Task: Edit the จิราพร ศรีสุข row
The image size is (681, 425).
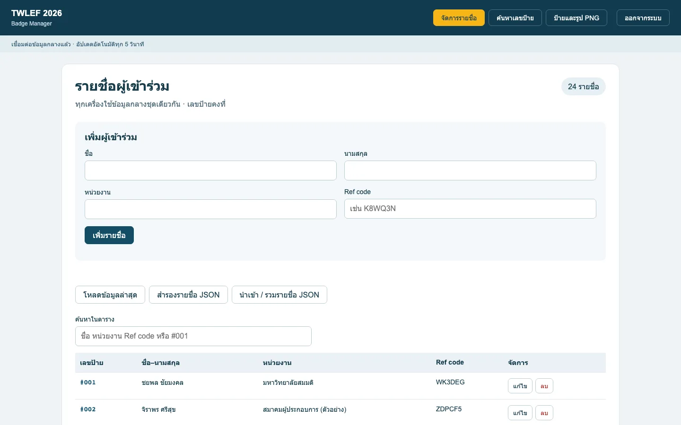Action: pos(520,413)
